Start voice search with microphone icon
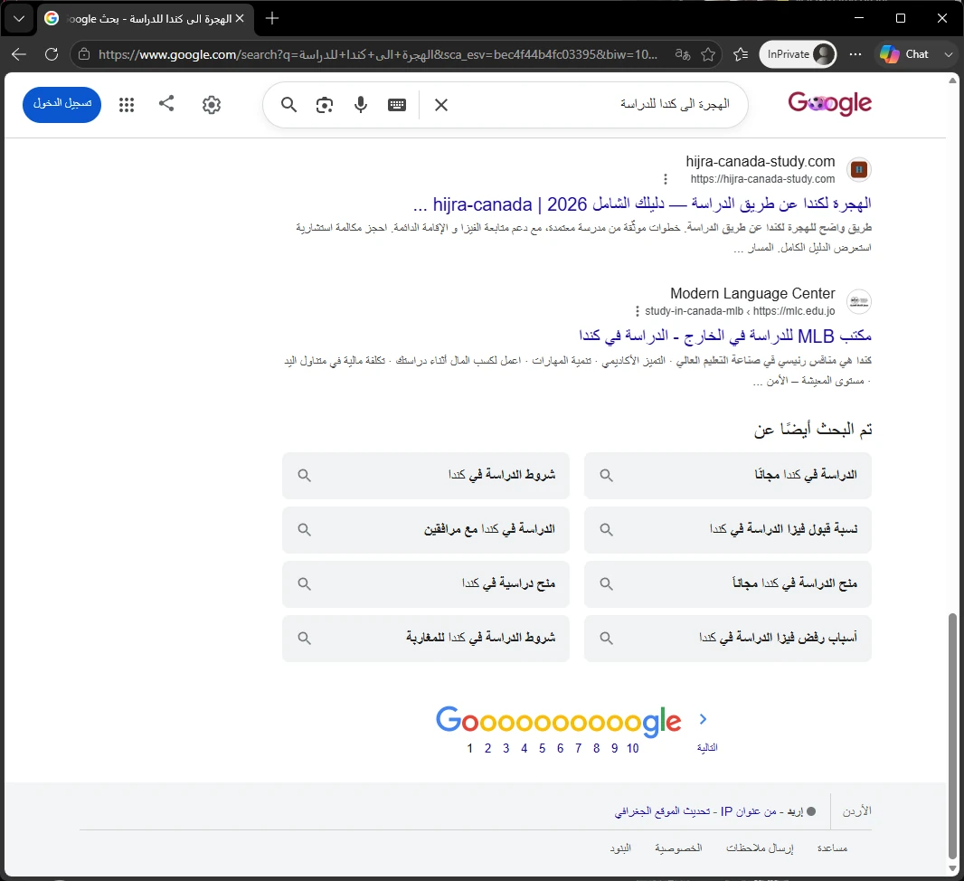The height and width of the screenshot is (881, 964). 361,105
